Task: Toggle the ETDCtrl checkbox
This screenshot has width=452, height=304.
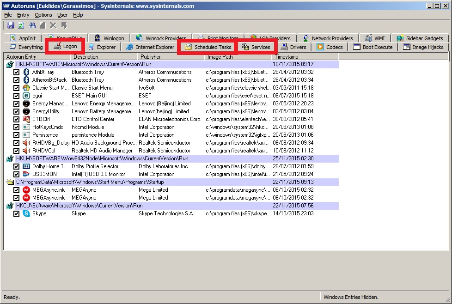Action: [17, 119]
